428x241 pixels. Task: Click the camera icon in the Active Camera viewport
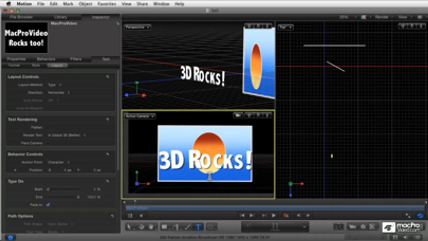click(x=238, y=115)
